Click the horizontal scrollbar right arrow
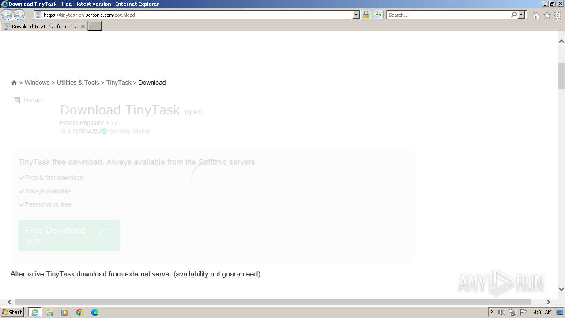The width and height of the screenshot is (565, 318). (549, 302)
